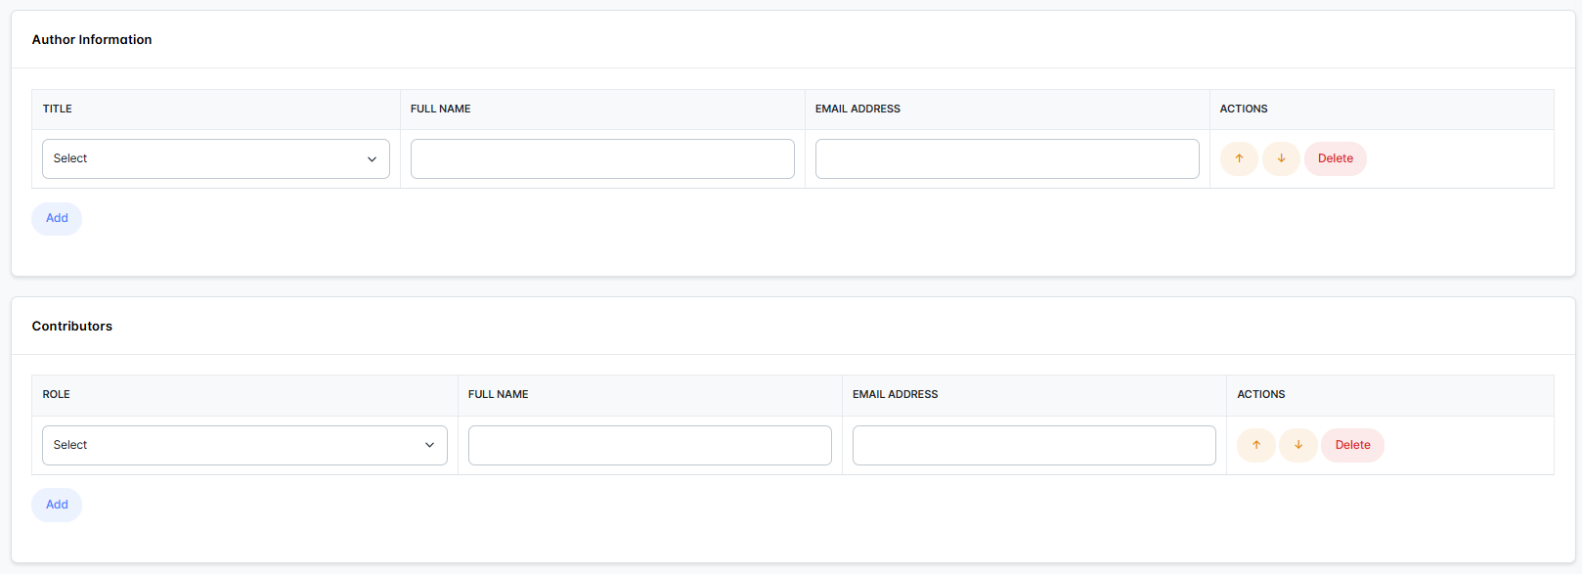This screenshot has height=574, width=1582.
Task: Click the Author Information section heading
Action: tap(92, 40)
